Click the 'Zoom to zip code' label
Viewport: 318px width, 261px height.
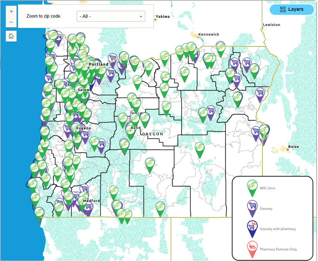point(43,16)
